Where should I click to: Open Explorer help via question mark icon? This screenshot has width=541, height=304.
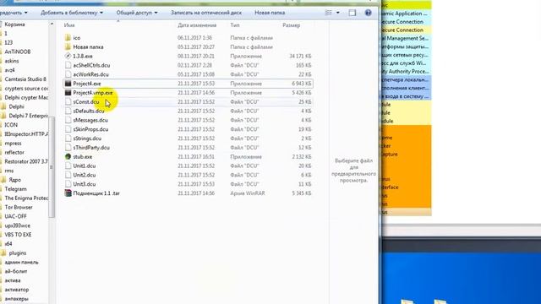[369, 13]
